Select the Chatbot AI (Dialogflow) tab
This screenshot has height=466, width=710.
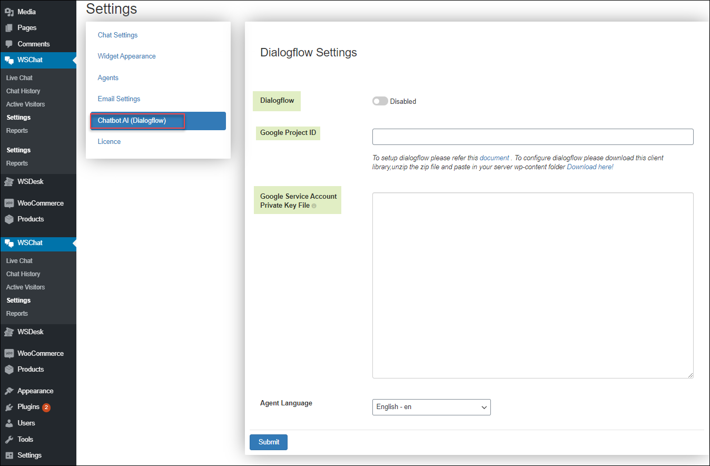pyautogui.click(x=158, y=121)
